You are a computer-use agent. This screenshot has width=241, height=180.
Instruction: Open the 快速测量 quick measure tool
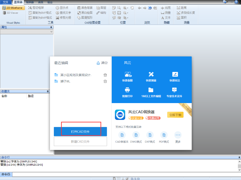(x=151, y=74)
